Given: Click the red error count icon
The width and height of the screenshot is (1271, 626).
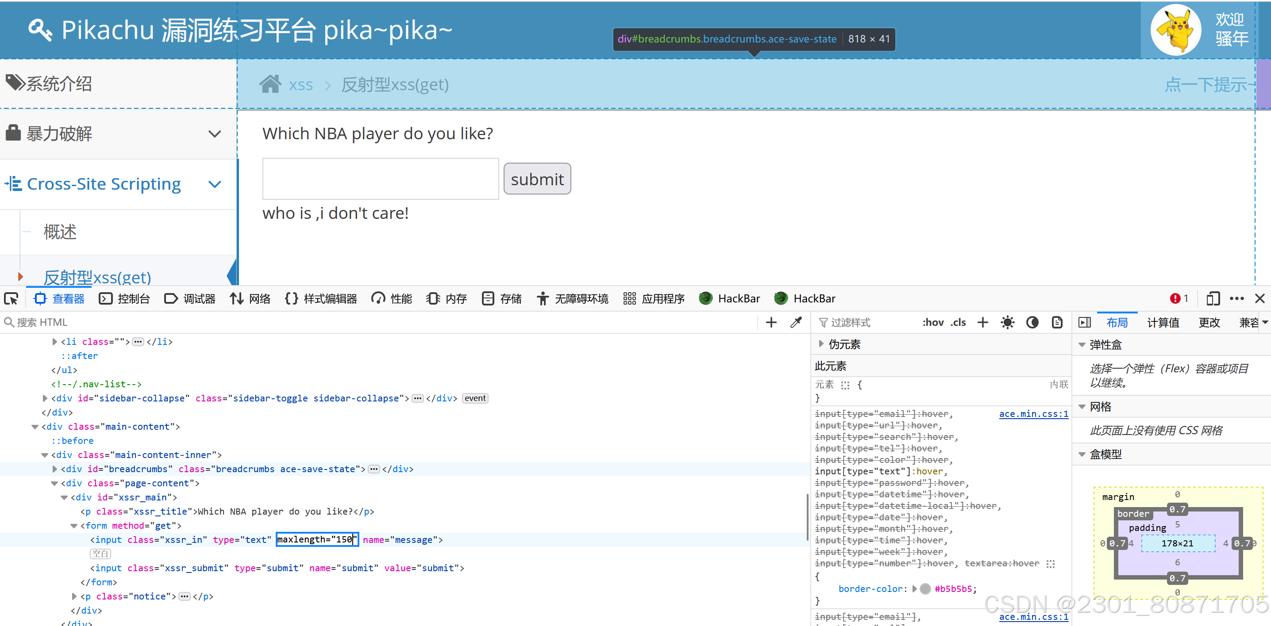Looking at the screenshot, I should tap(1175, 299).
